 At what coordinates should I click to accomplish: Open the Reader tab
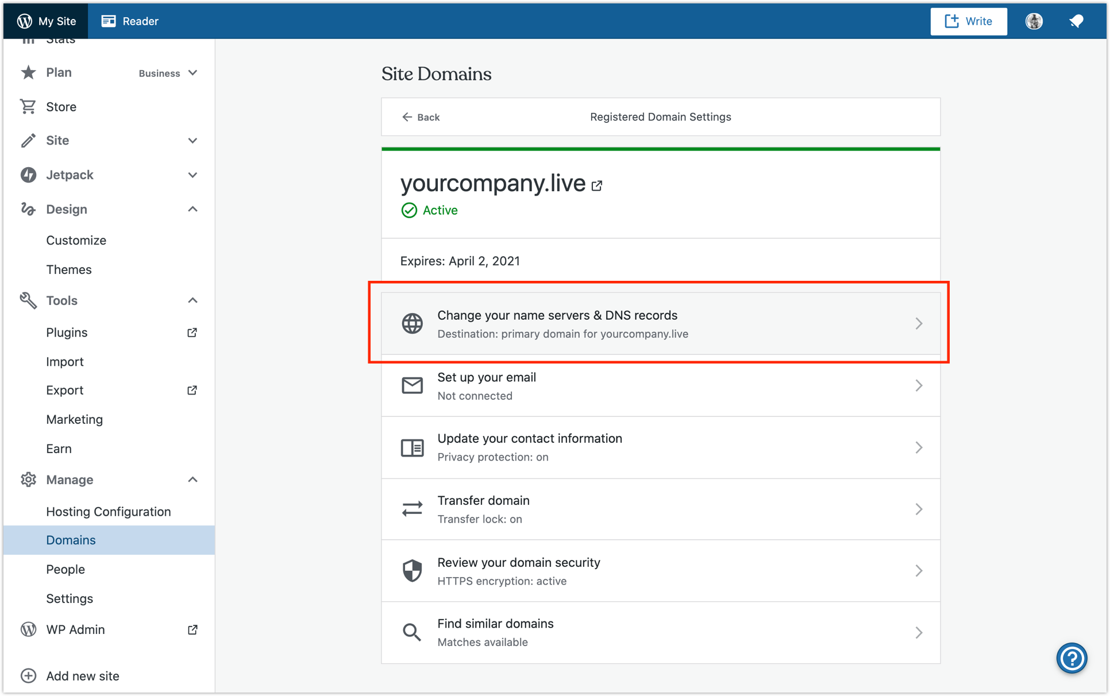130,21
